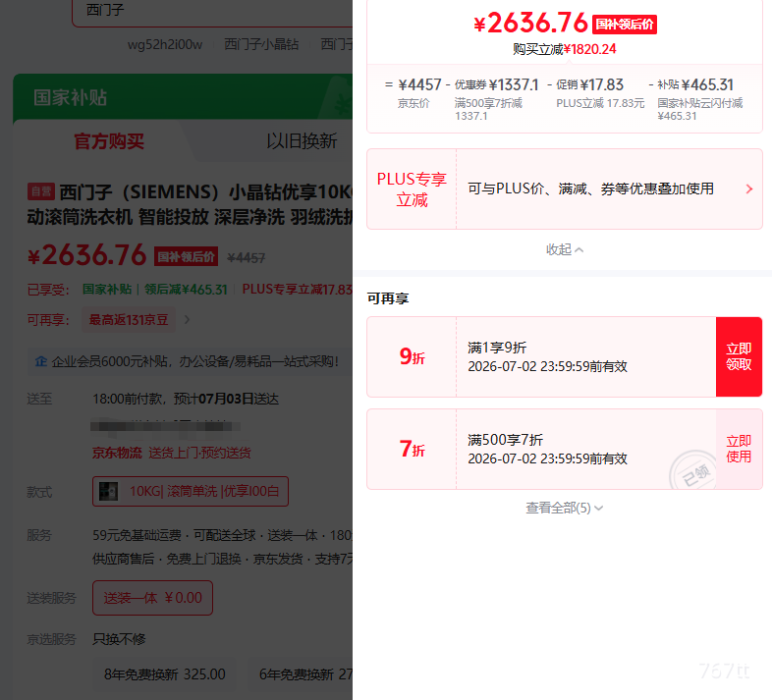Click 领后减¥465.31 in the 已享受 row
This screenshot has height=700, width=772.
(x=186, y=290)
